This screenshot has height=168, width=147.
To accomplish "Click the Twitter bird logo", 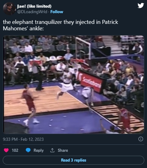I will click(141, 6).
